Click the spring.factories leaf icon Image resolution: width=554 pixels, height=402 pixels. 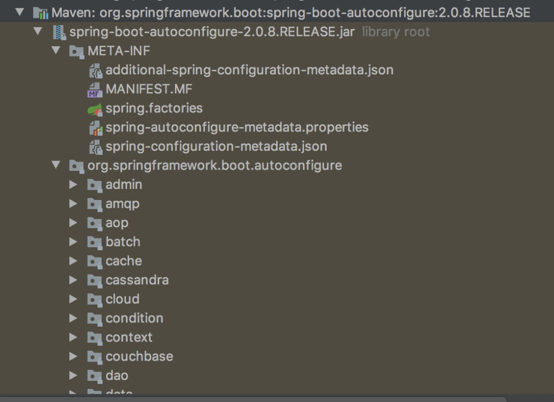[x=95, y=109]
